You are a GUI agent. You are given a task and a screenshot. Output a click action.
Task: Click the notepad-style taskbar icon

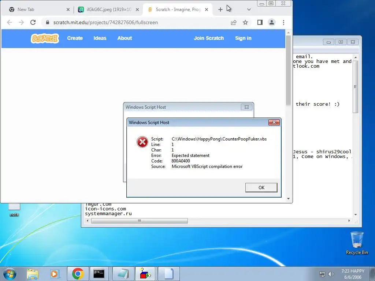point(123,274)
